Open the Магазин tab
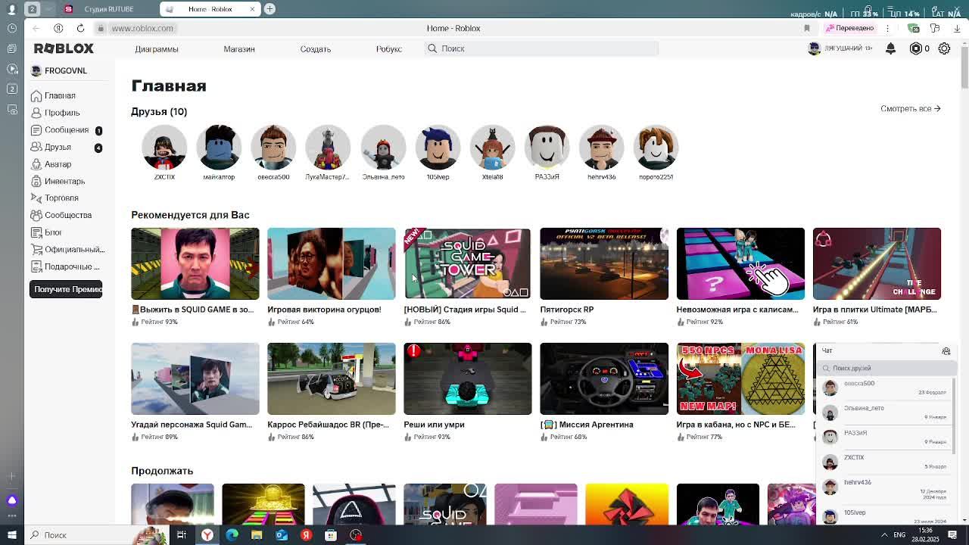This screenshot has height=545, width=969. tap(239, 49)
